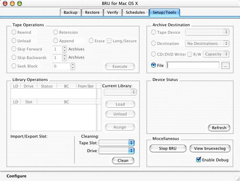This screenshot has height=181, width=240.
Task: Uncheck the Enable Debug checkbox
Action: pyautogui.click(x=199, y=159)
